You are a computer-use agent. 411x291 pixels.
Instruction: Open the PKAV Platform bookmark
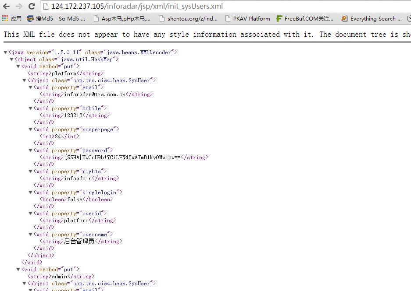248,18
